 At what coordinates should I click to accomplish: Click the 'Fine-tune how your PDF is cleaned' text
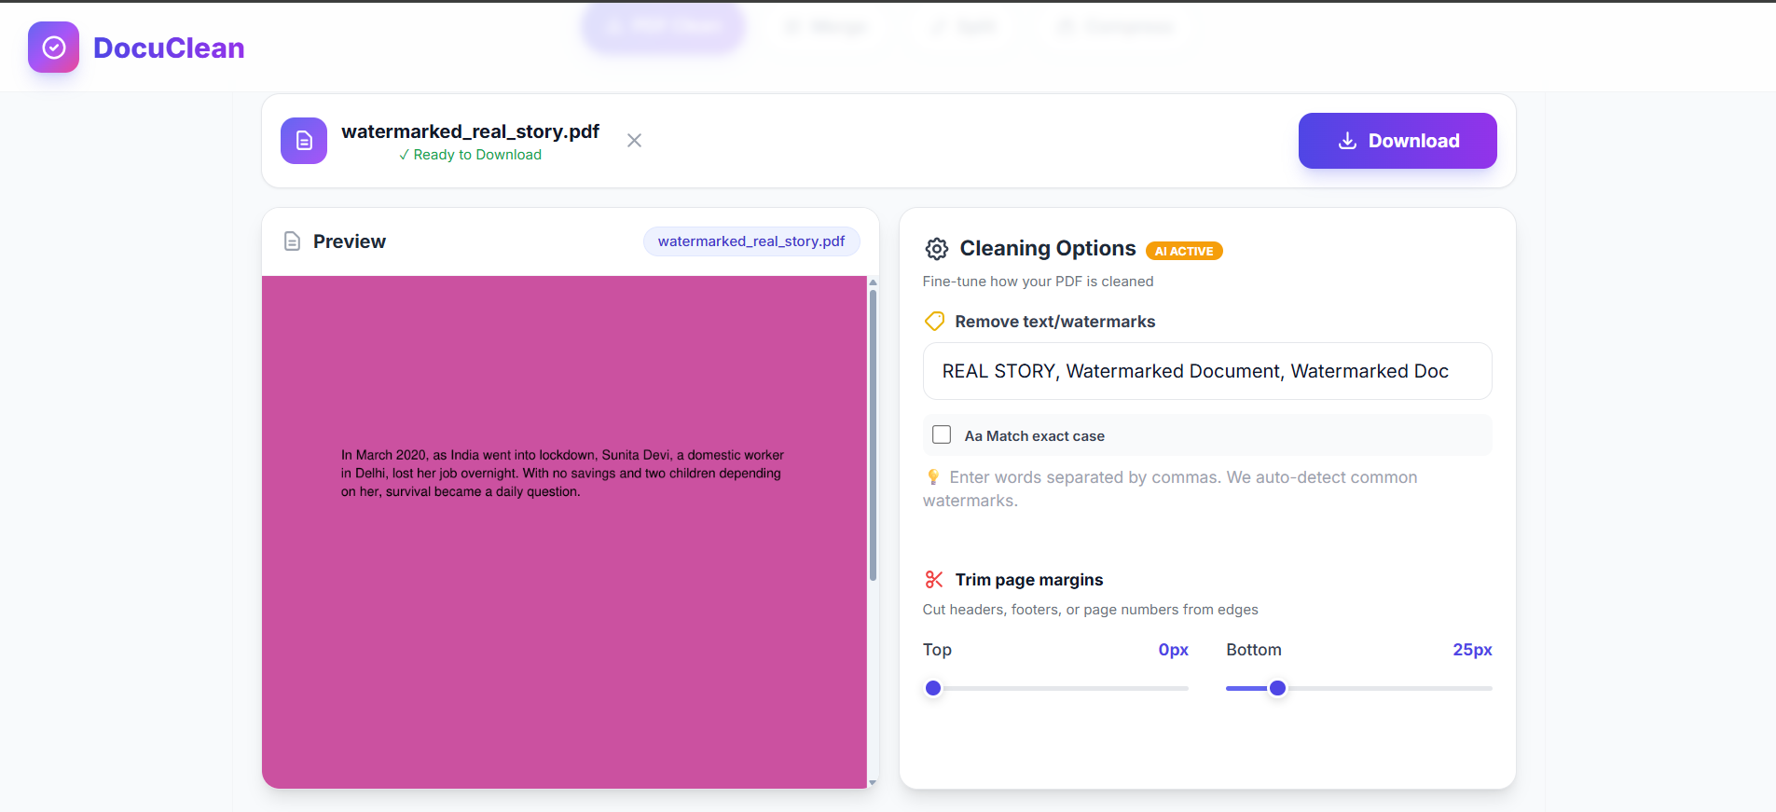point(1038,282)
